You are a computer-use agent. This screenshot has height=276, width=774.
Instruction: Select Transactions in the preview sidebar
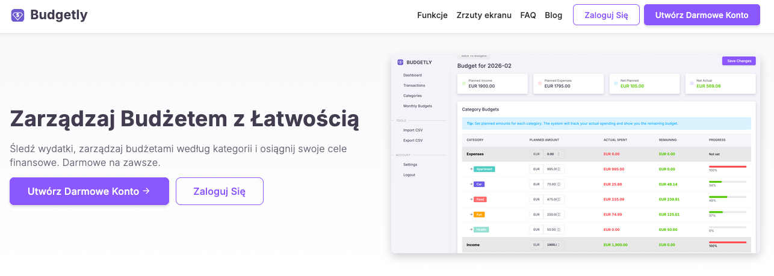click(414, 85)
